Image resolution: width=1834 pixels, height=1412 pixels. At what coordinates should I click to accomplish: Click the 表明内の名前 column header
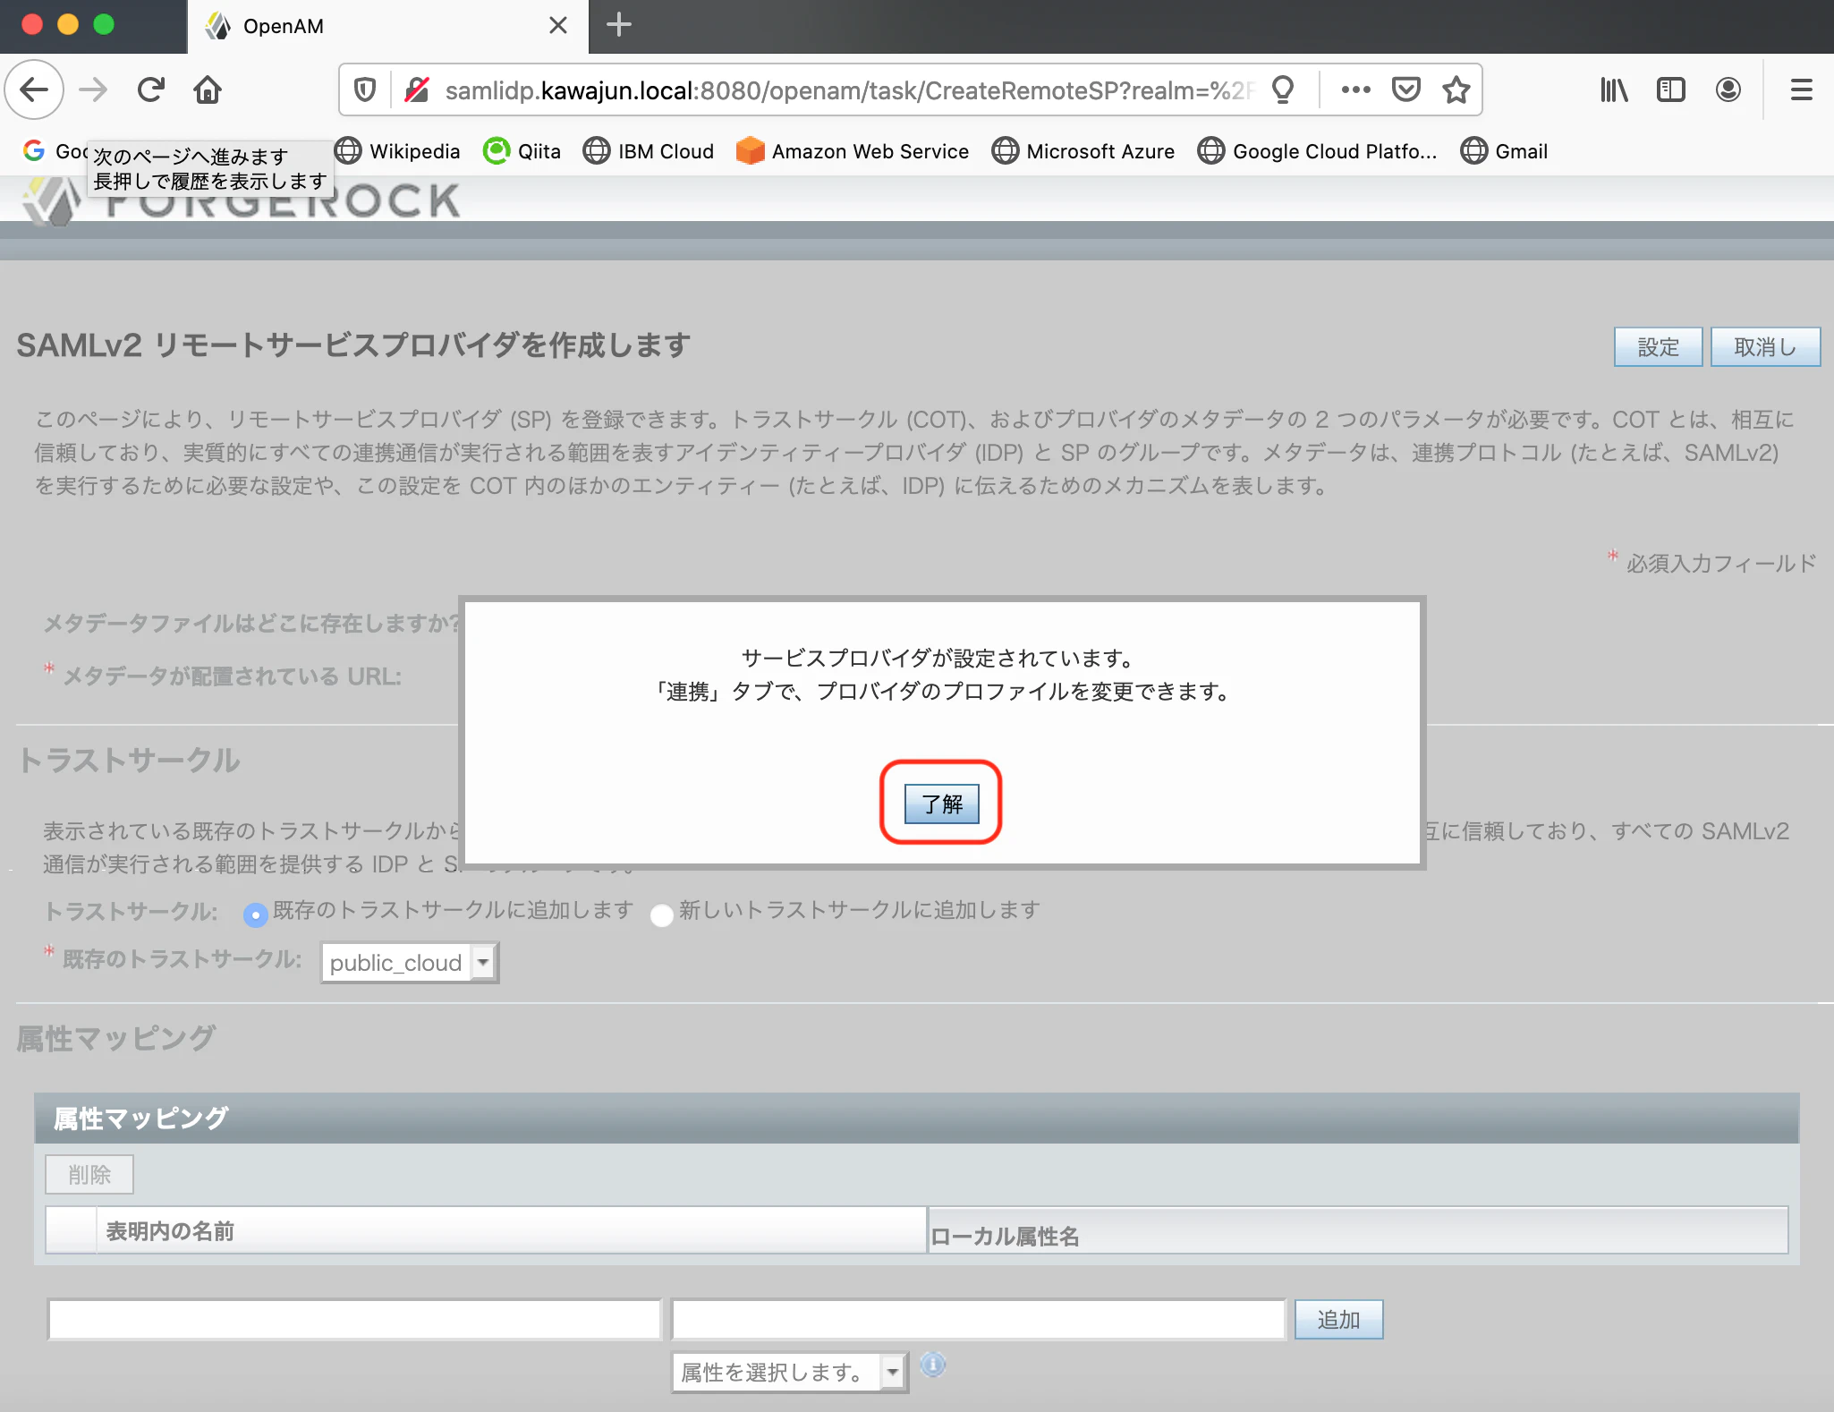(x=511, y=1230)
